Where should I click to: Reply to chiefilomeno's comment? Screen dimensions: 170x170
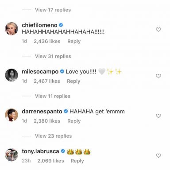(x=74, y=41)
